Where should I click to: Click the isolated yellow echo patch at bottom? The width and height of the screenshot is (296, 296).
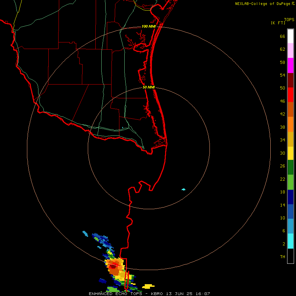point(148,286)
